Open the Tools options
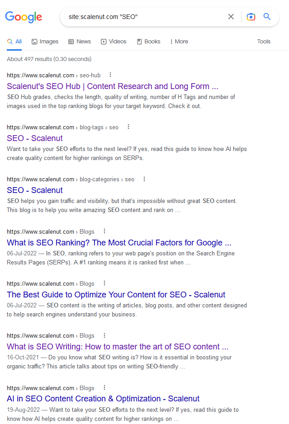This screenshot has height=424, width=289. click(264, 42)
